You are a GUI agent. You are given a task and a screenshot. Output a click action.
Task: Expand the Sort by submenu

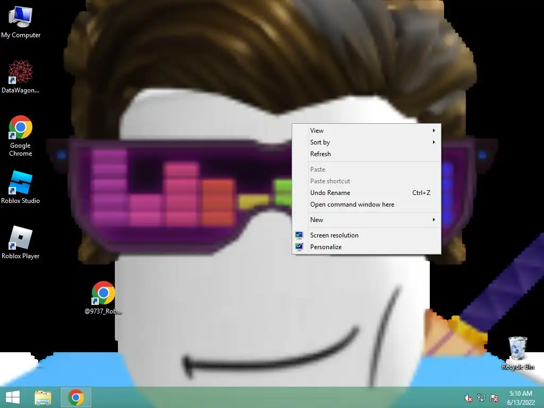367,142
